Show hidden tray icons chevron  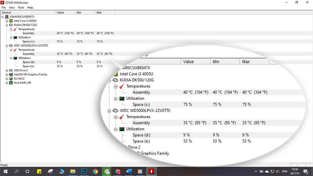[x=256, y=171]
